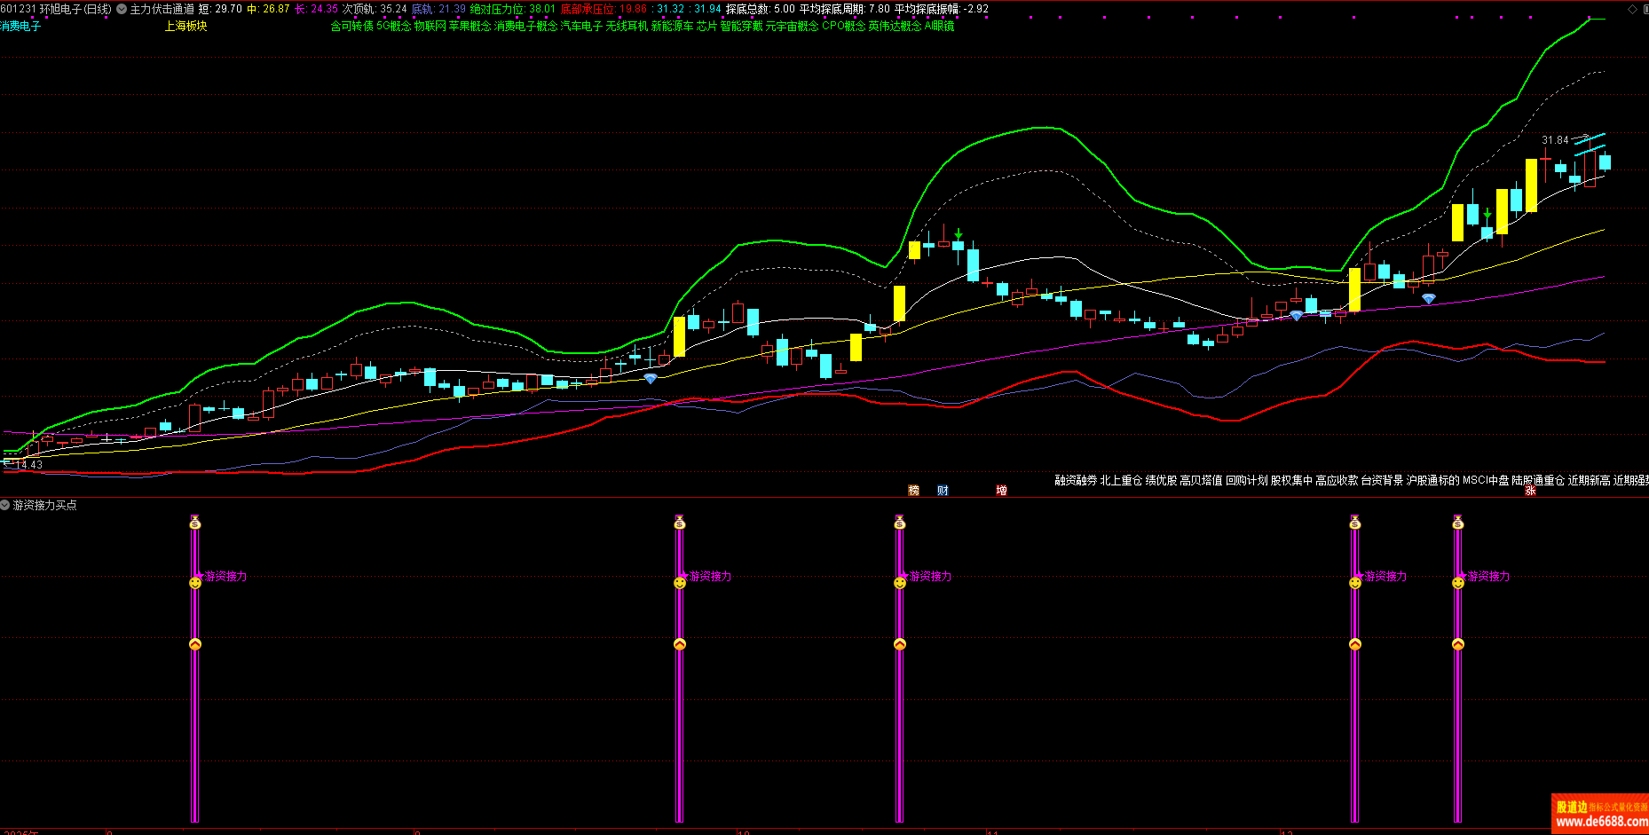Expand the 主力伏击通道 indicator dropdown
Image resolution: width=1649 pixels, height=835 pixels.
[x=122, y=9]
